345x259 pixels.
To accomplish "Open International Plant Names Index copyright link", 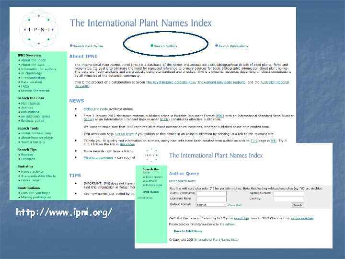I will [216, 240].
